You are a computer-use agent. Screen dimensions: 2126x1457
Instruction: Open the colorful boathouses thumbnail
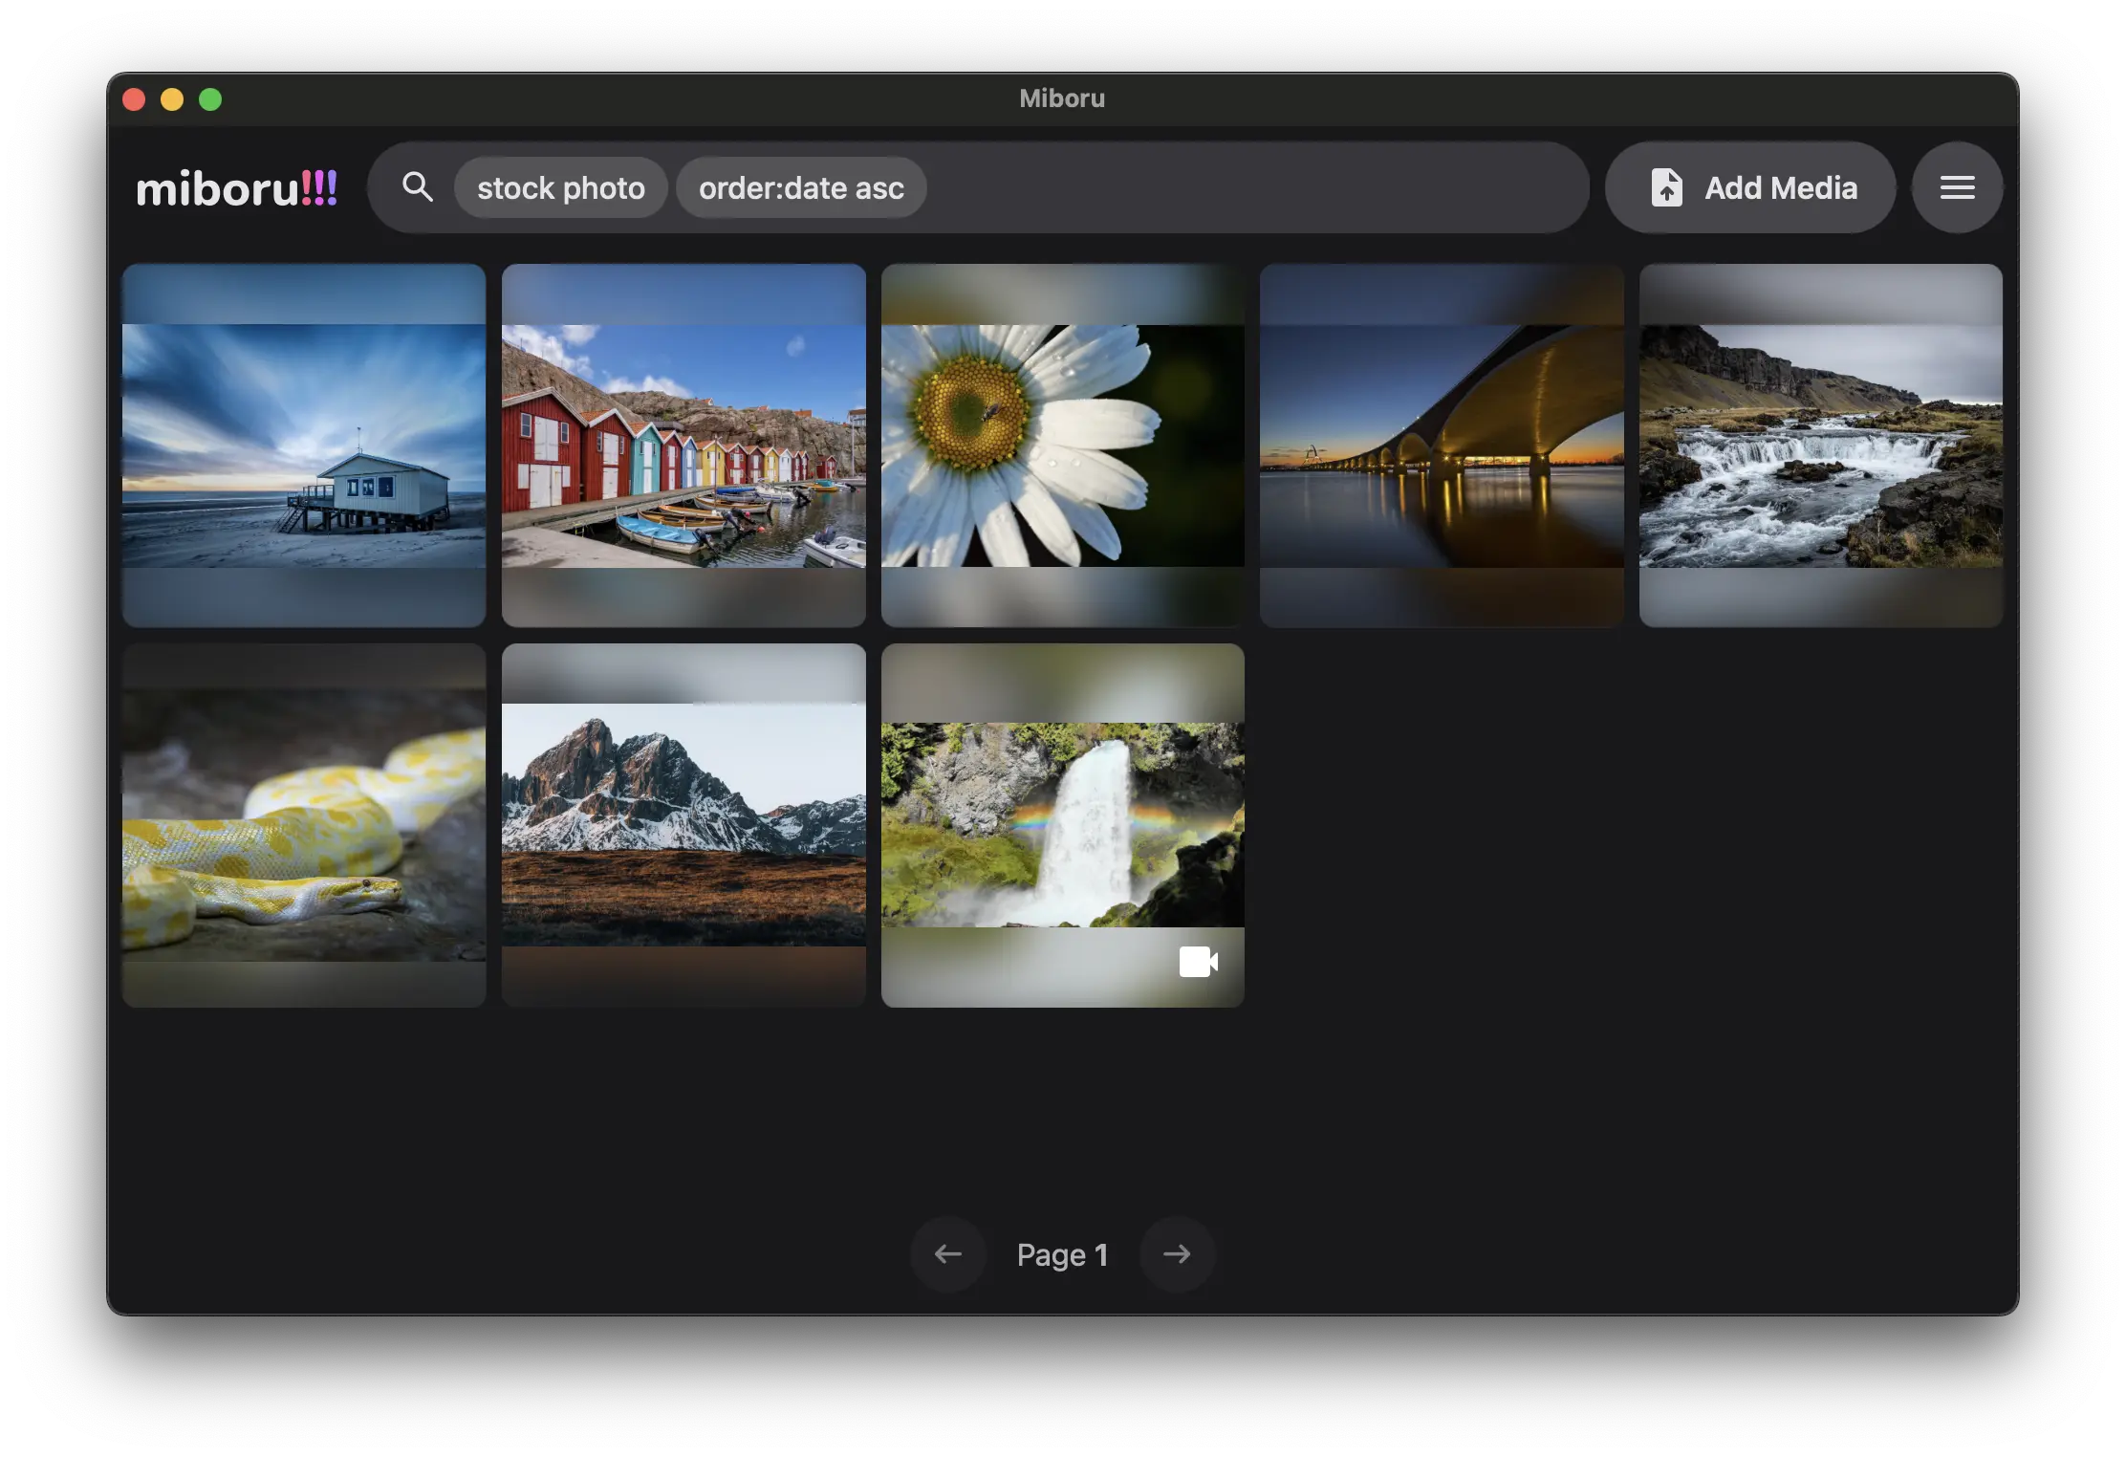pos(683,446)
